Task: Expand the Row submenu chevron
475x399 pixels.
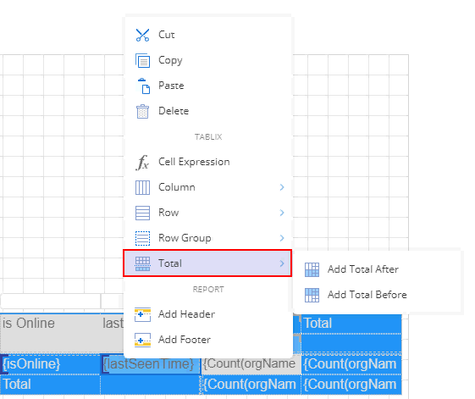Action: pyautogui.click(x=282, y=213)
